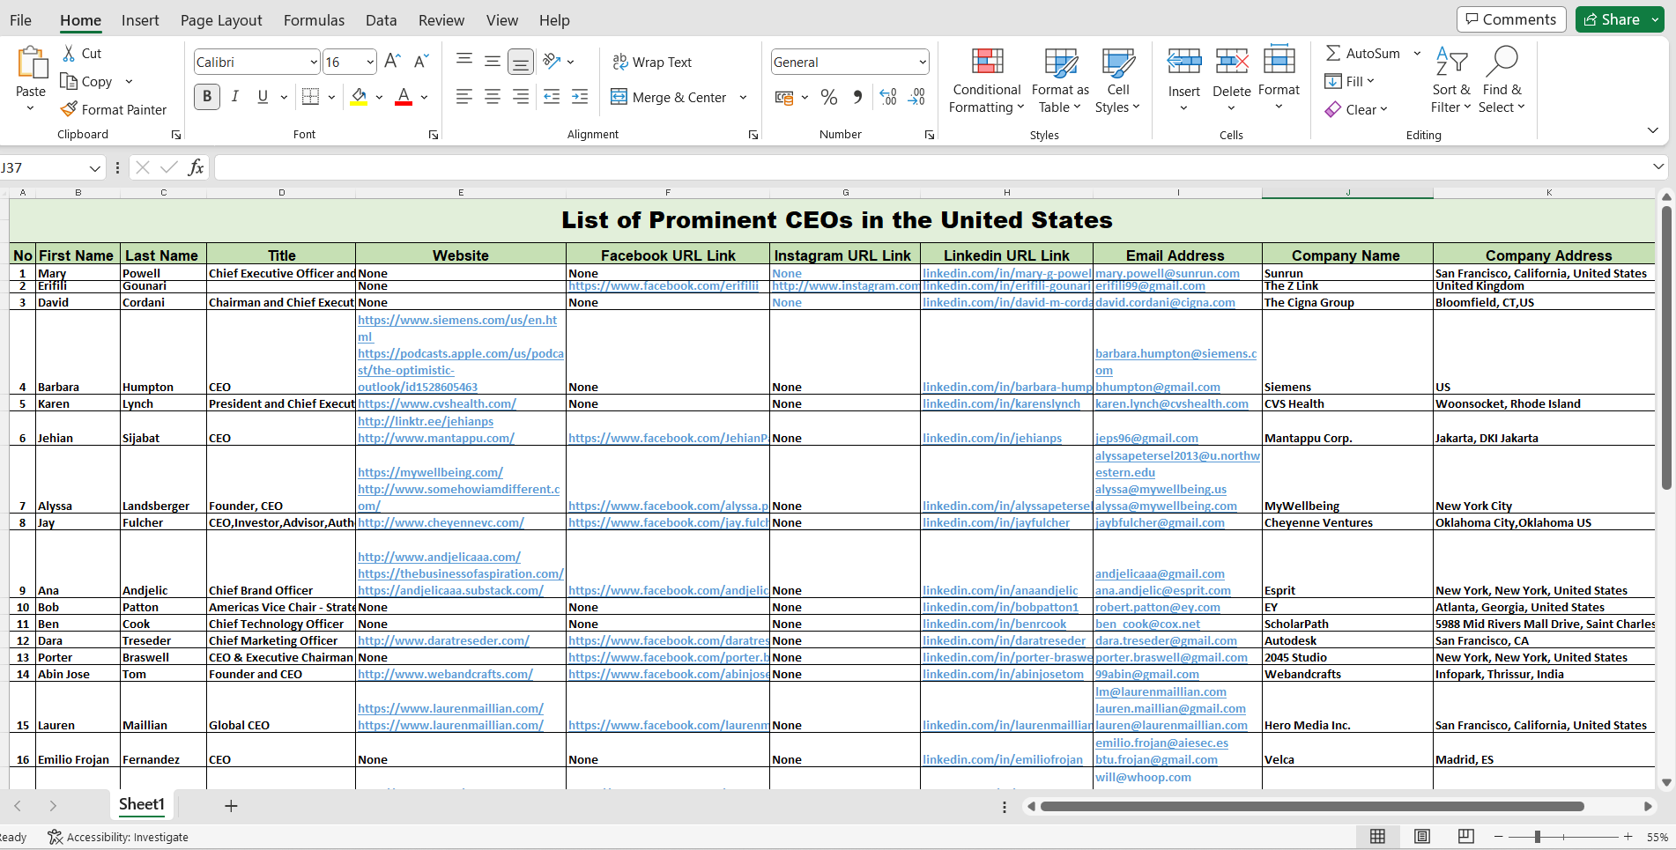Toggle Italic formatting
This screenshot has height=850, width=1676.
pos(234,97)
